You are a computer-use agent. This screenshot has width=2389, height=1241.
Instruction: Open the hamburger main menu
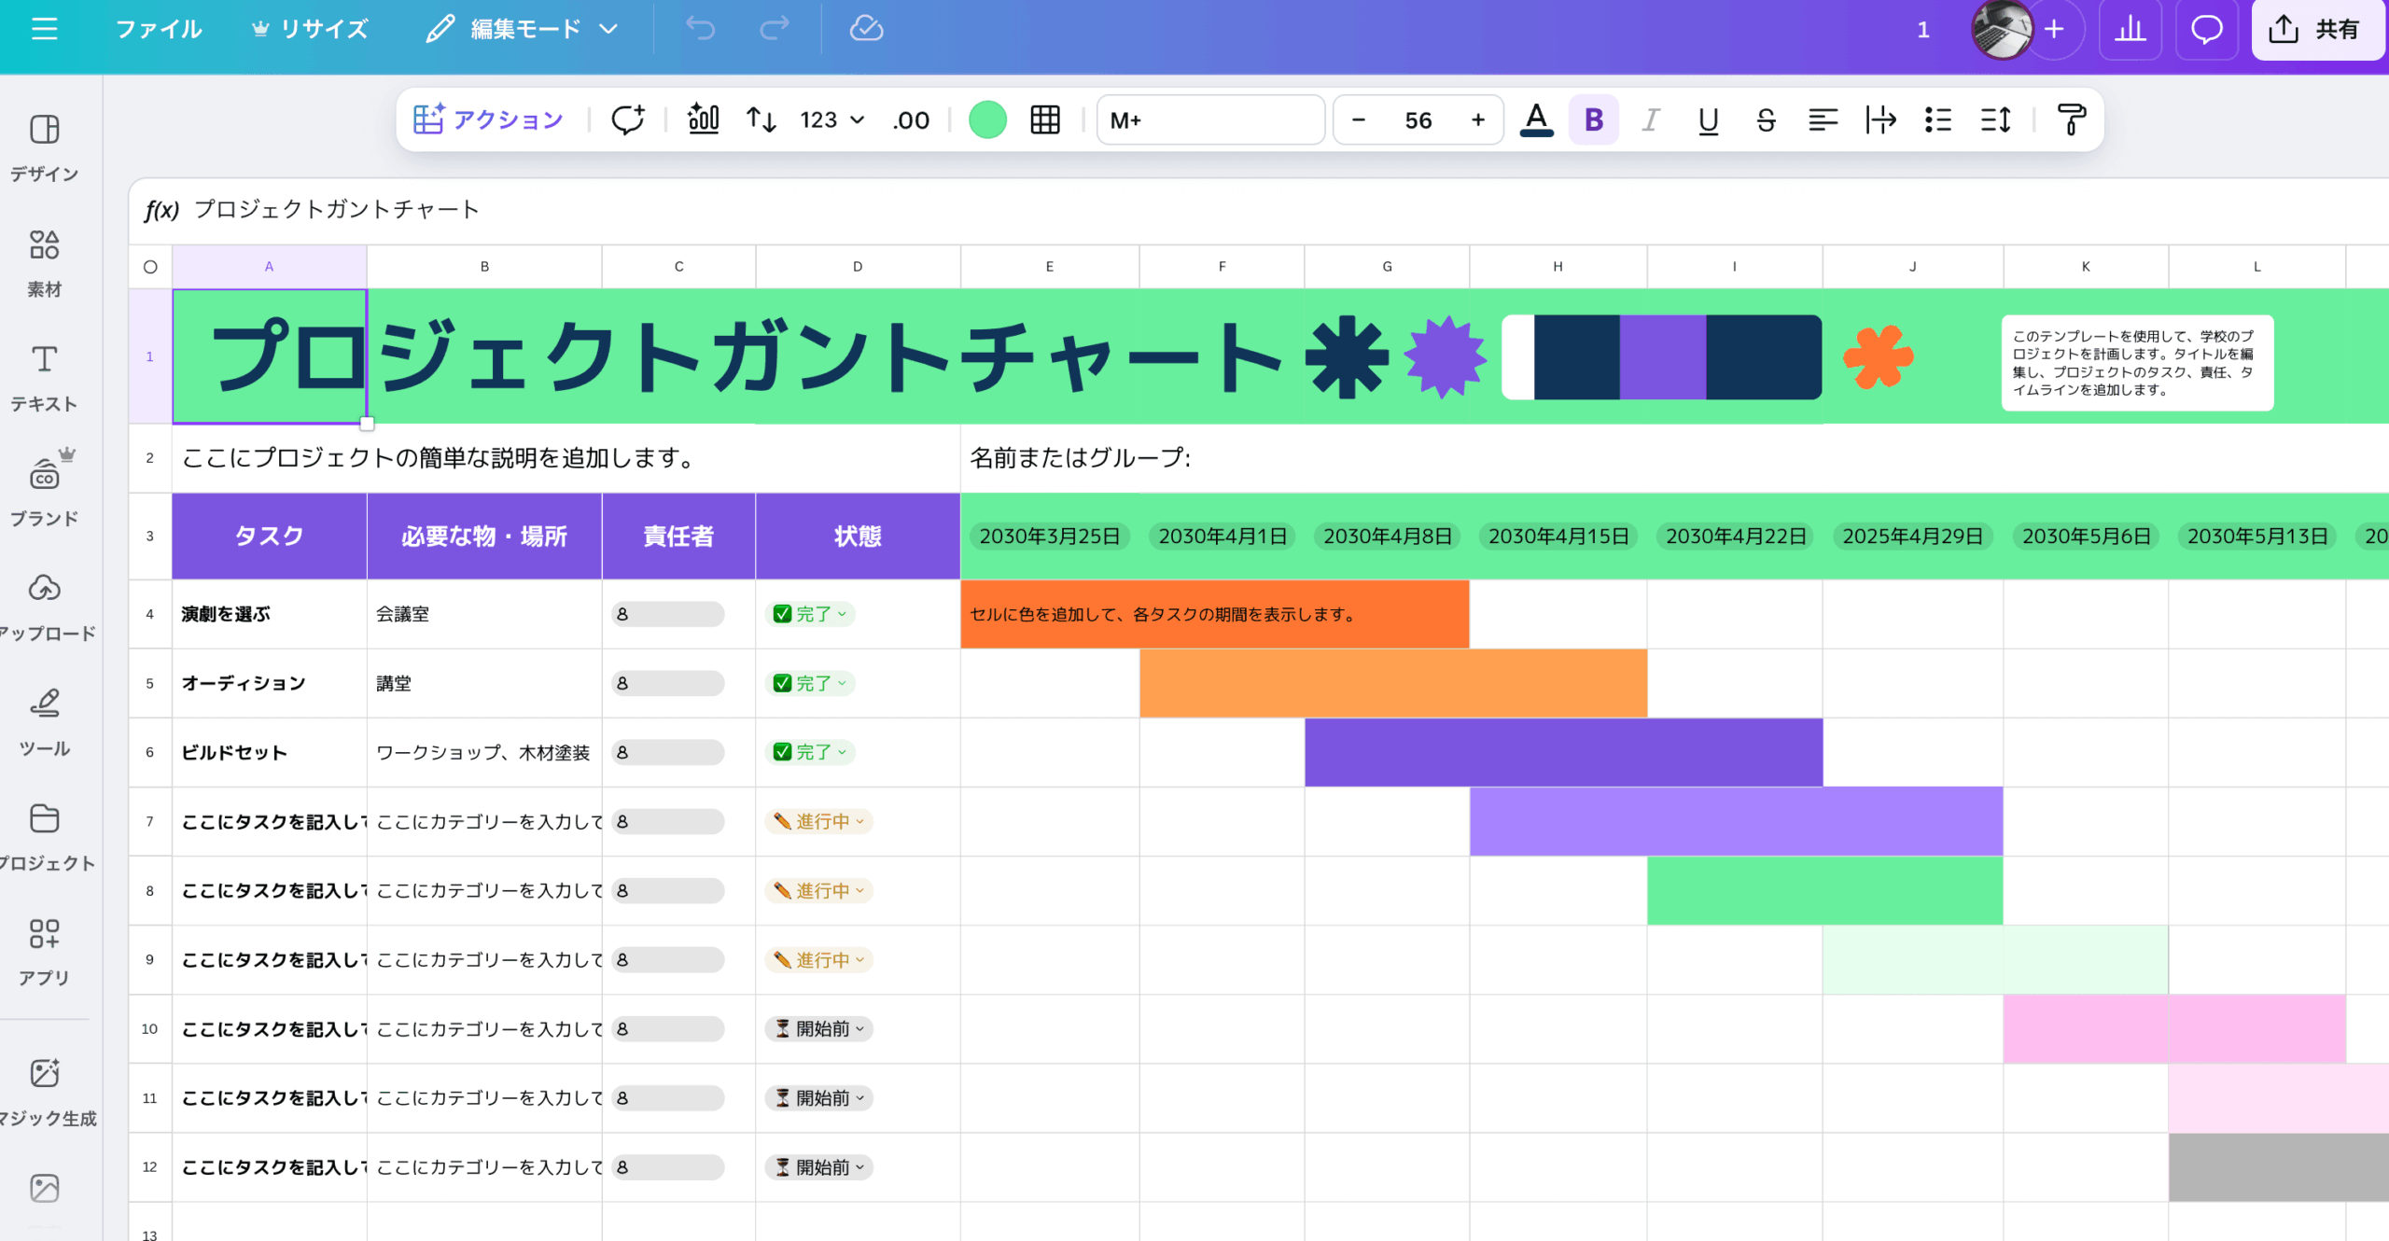44,29
